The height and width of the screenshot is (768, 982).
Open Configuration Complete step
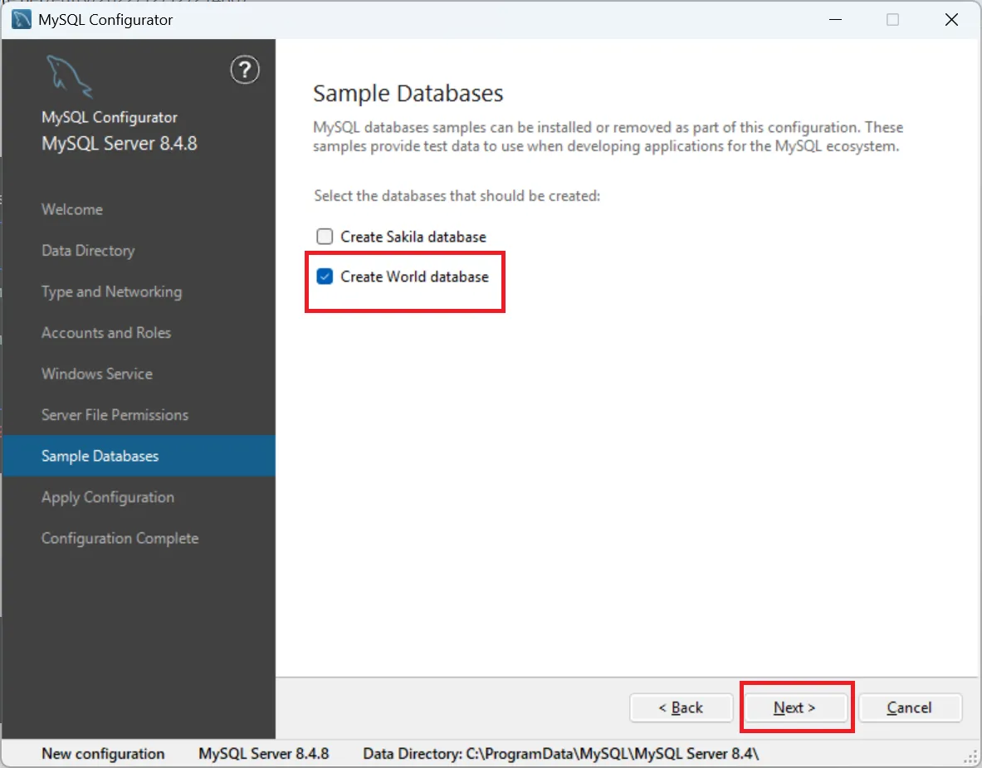[120, 539]
